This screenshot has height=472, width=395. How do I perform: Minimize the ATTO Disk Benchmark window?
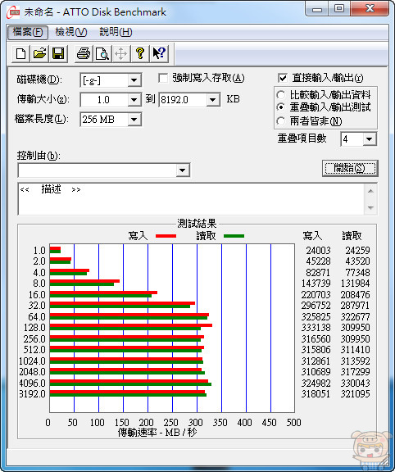click(317, 9)
